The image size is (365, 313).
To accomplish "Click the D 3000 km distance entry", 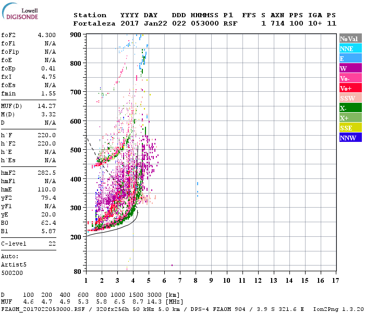I will 154,295.
